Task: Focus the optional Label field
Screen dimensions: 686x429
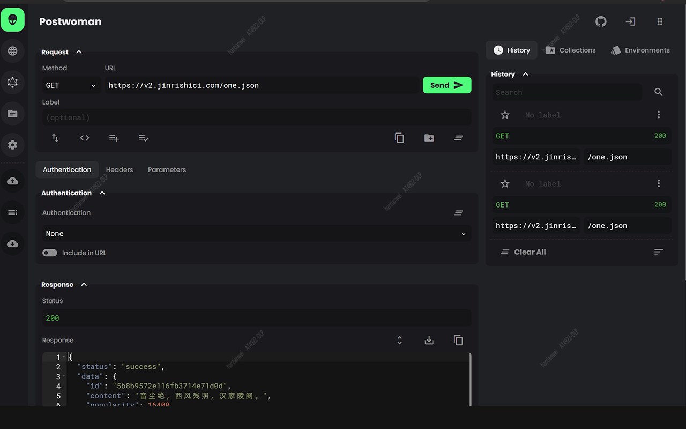Action: 257,117
